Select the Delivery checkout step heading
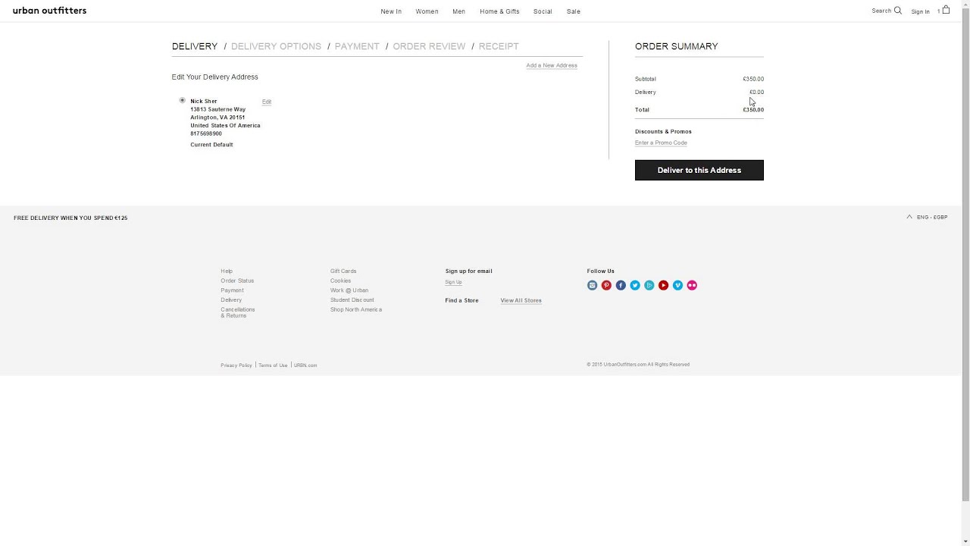 195,46
